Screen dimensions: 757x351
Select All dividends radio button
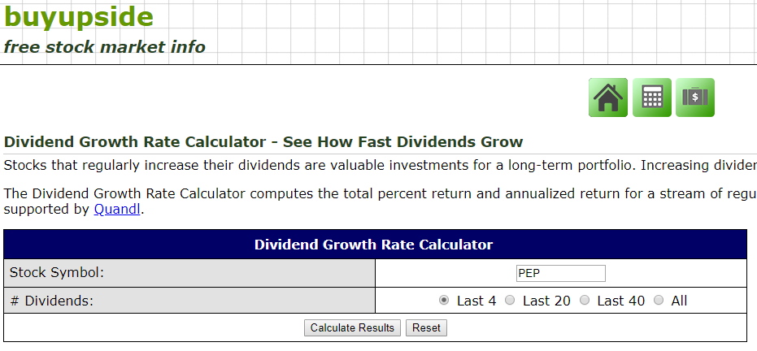pos(659,301)
